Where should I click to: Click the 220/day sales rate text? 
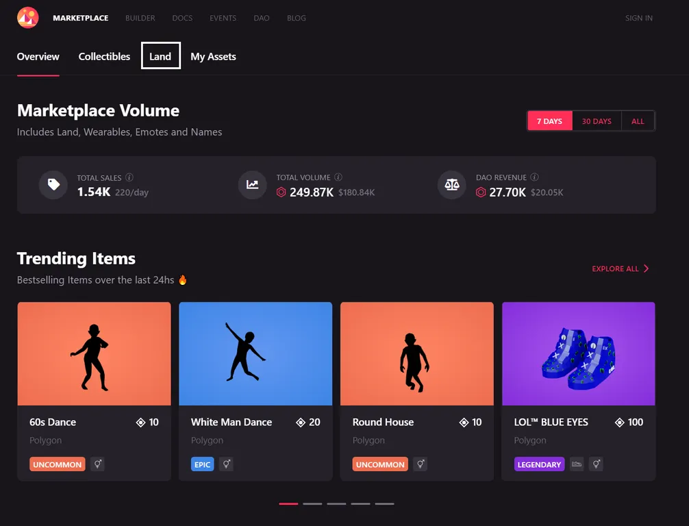pos(131,192)
